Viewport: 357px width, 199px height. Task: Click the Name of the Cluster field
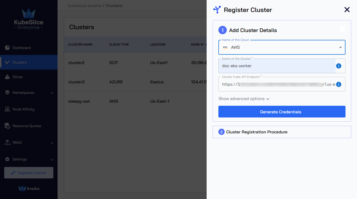pos(277,66)
